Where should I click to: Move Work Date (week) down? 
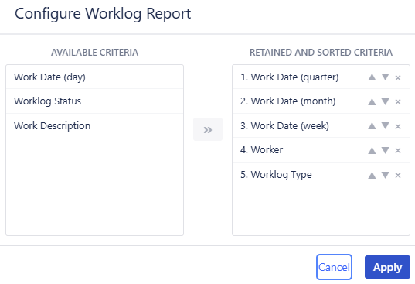tap(385, 125)
